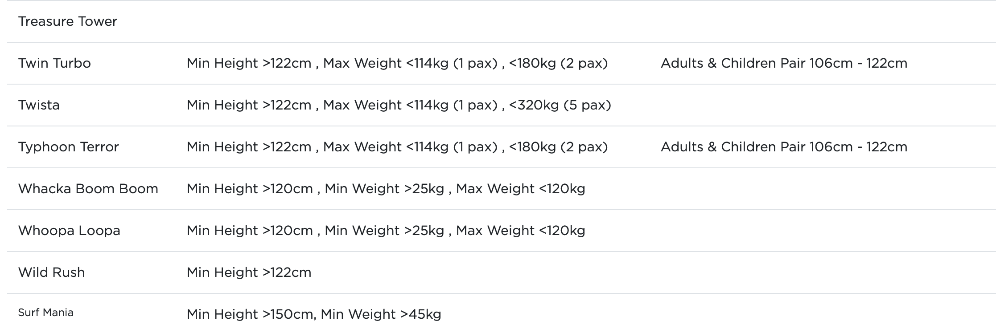Click Typhoon Terror Adults & Children Pair note
Image resolution: width=996 pixels, height=333 pixels.
point(784,147)
